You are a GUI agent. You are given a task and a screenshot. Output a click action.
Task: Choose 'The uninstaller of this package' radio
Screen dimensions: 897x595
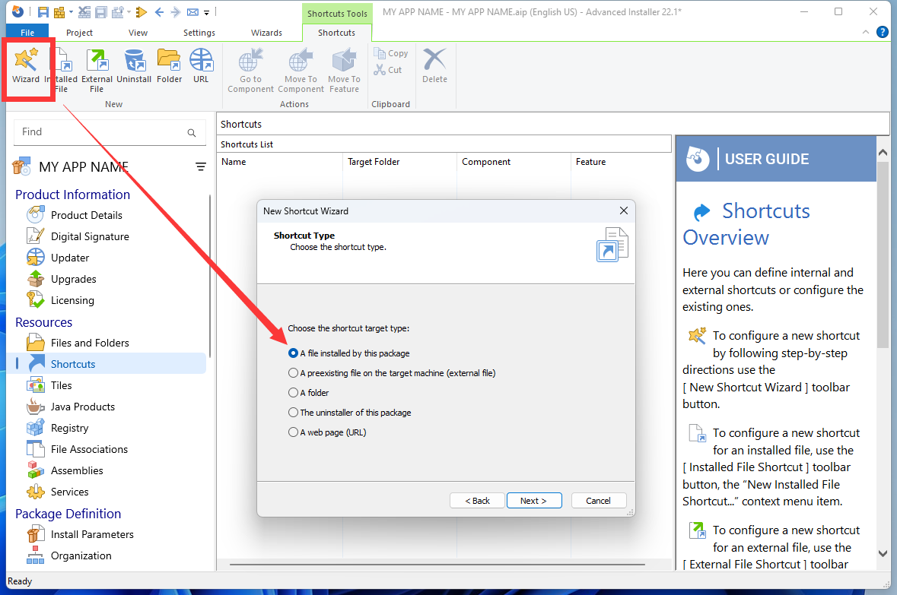(x=294, y=413)
